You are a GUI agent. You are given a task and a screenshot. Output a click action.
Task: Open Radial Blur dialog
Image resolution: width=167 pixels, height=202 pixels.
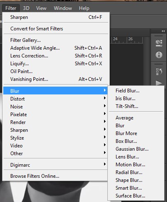coord(136,172)
